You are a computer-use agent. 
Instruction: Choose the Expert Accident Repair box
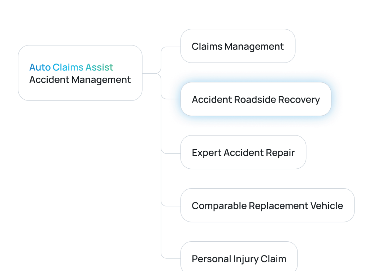tap(243, 152)
